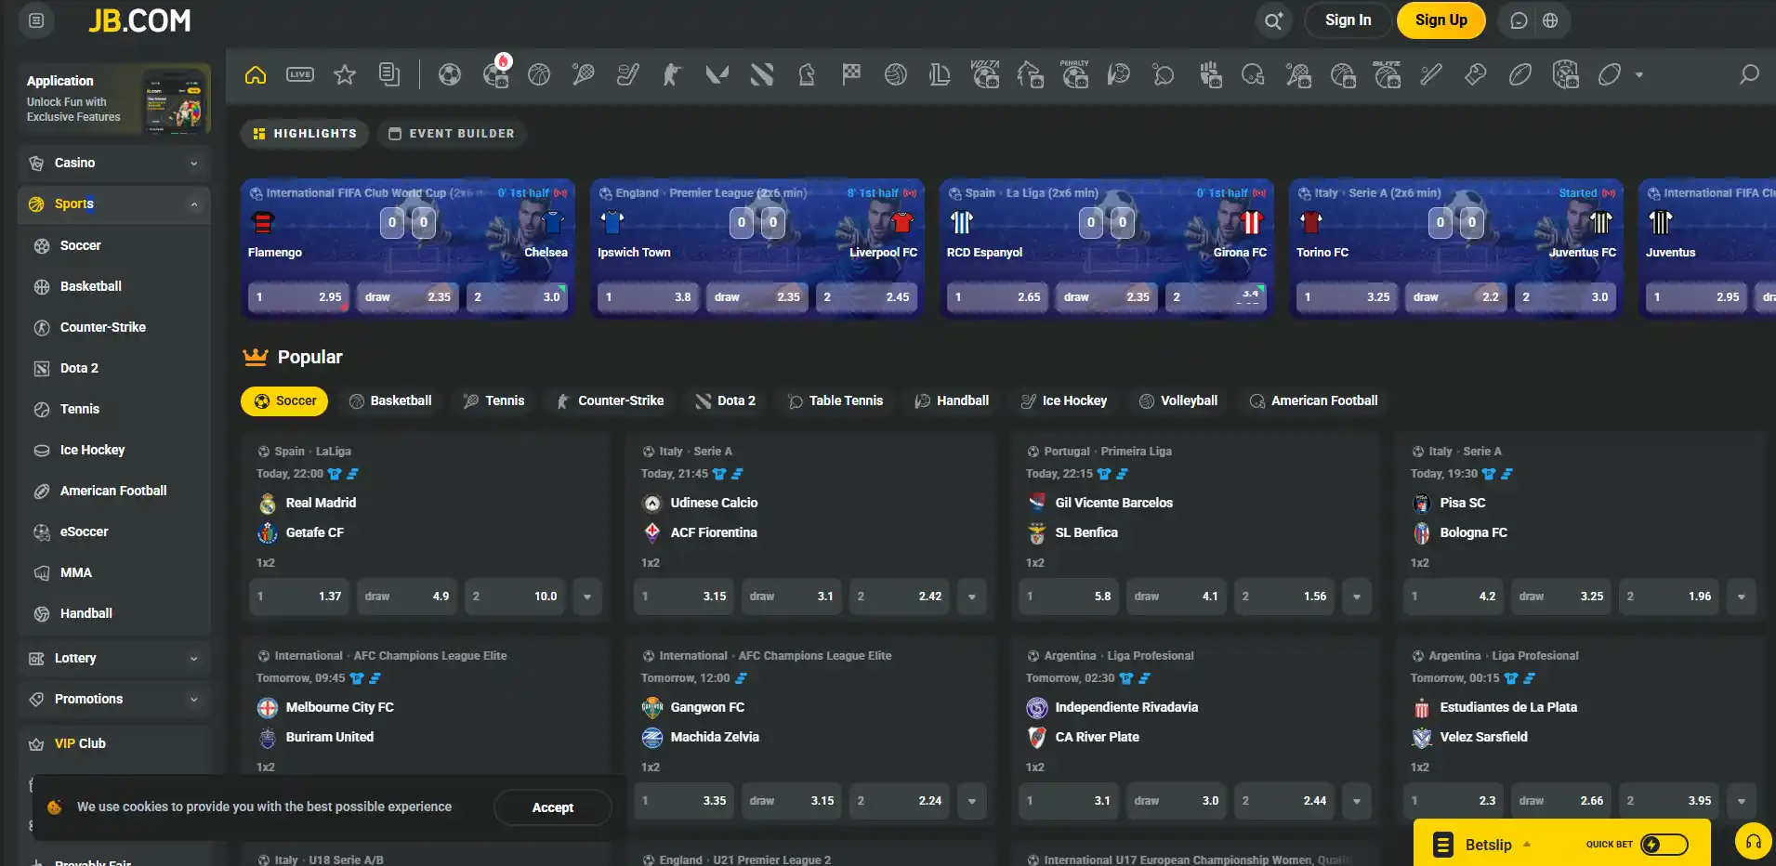The width and height of the screenshot is (1776, 866).
Task: Show more sports via the dropdown arrow
Action: (1639, 74)
